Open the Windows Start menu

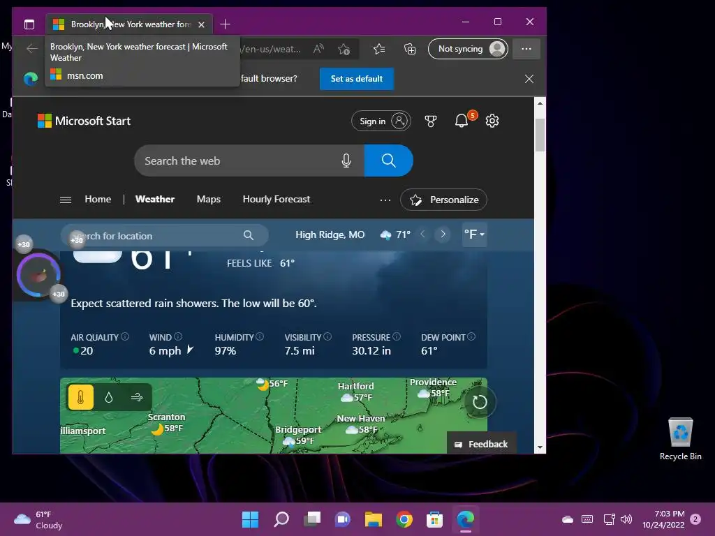tap(251, 519)
